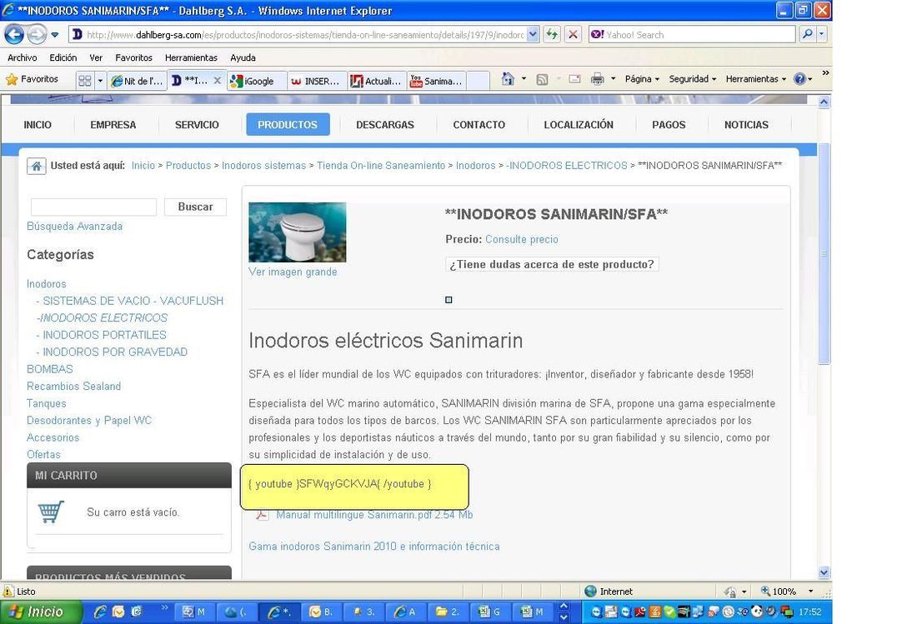Click the shopping cart icon in Mi Carrito

51,512
